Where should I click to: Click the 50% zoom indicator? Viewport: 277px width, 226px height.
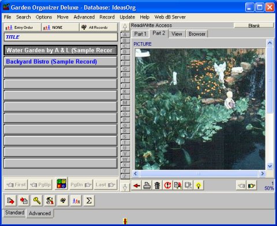point(269,188)
